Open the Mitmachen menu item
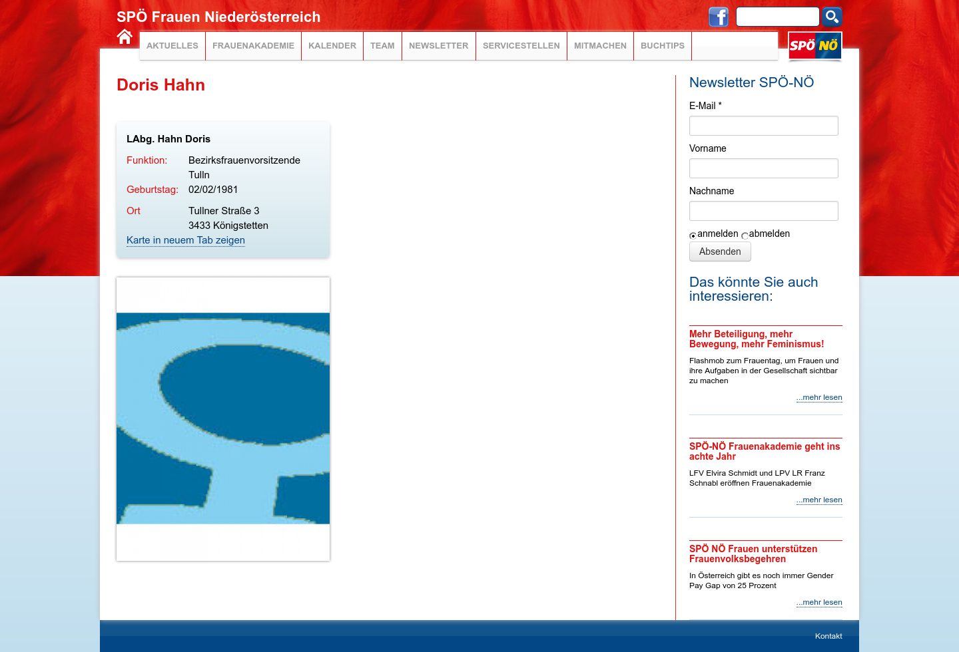The width and height of the screenshot is (959, 652). [x=600, y=46]
